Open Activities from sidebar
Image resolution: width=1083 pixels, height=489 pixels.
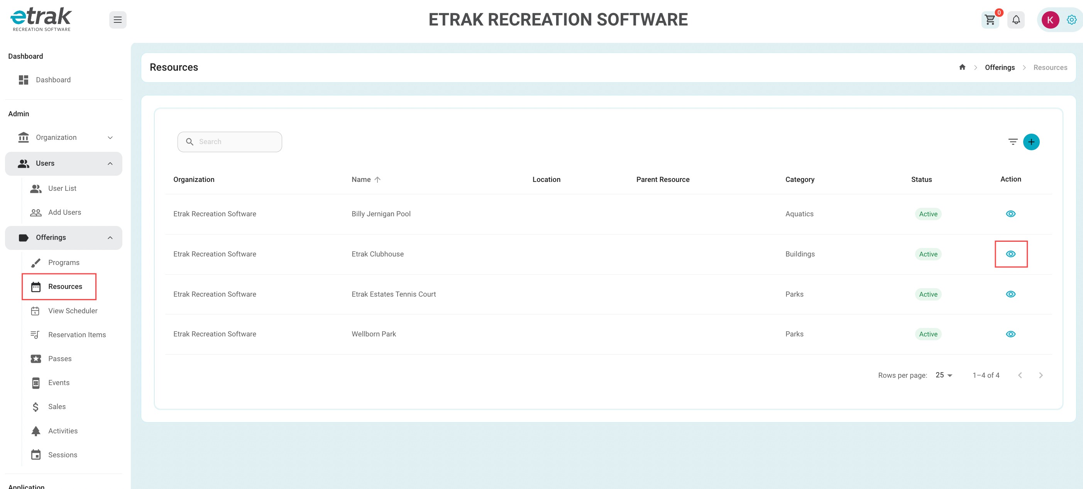pos(63,431)
